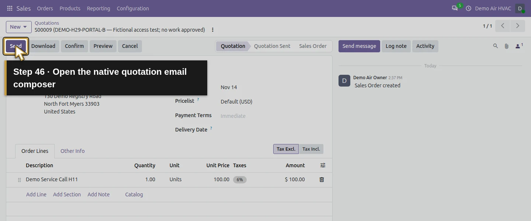Confirm the quotation
This screenshot has width=531, height=221.
click(x=74, y=46)
